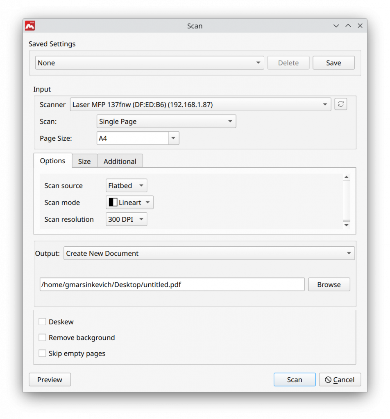Browse for an output file location
The width and height of the screenshot is (390, 419).
pyautogui.click(x=329, y=284)
